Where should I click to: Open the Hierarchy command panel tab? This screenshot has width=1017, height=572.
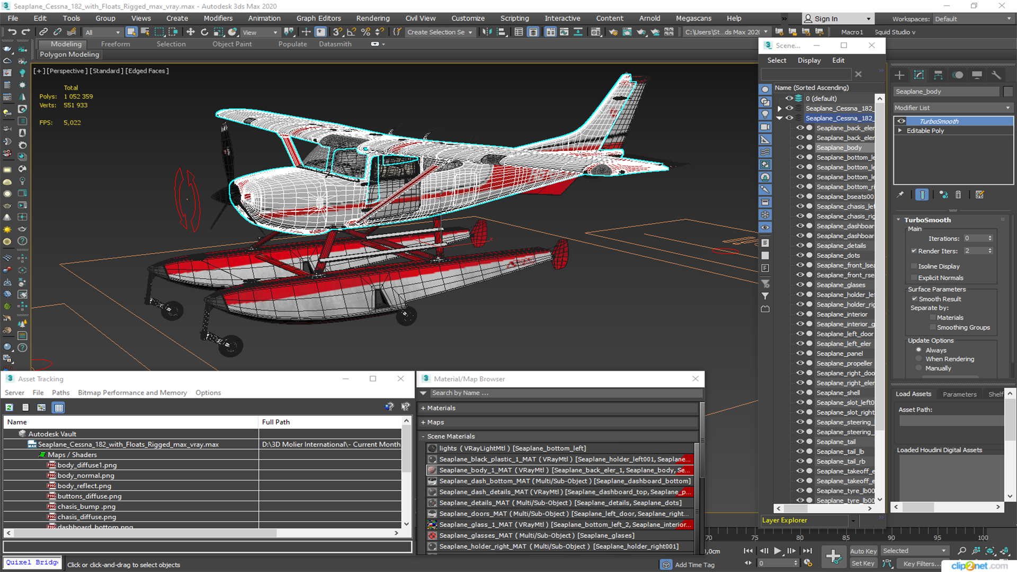(x=938, y=75)
